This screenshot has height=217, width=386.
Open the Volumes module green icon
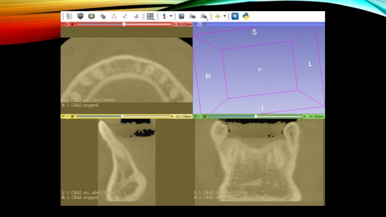[x=91, y=16]
